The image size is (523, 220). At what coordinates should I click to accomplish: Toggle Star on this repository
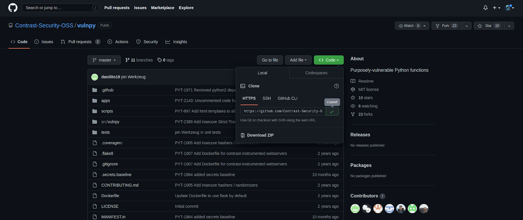point(489,26)
